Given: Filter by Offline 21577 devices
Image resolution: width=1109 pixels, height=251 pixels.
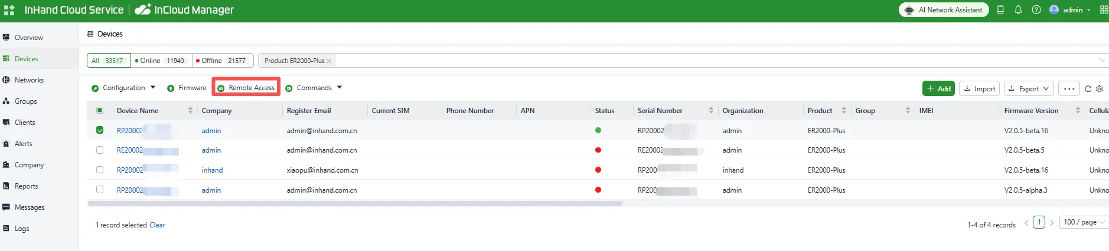Looking at the screenshot, I should 222,61.
